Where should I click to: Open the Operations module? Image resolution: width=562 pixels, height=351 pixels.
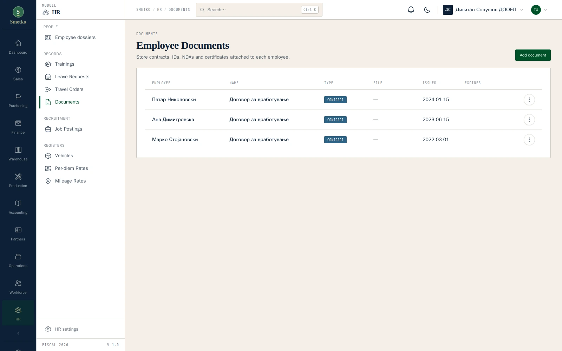click(x=18, y=261)
